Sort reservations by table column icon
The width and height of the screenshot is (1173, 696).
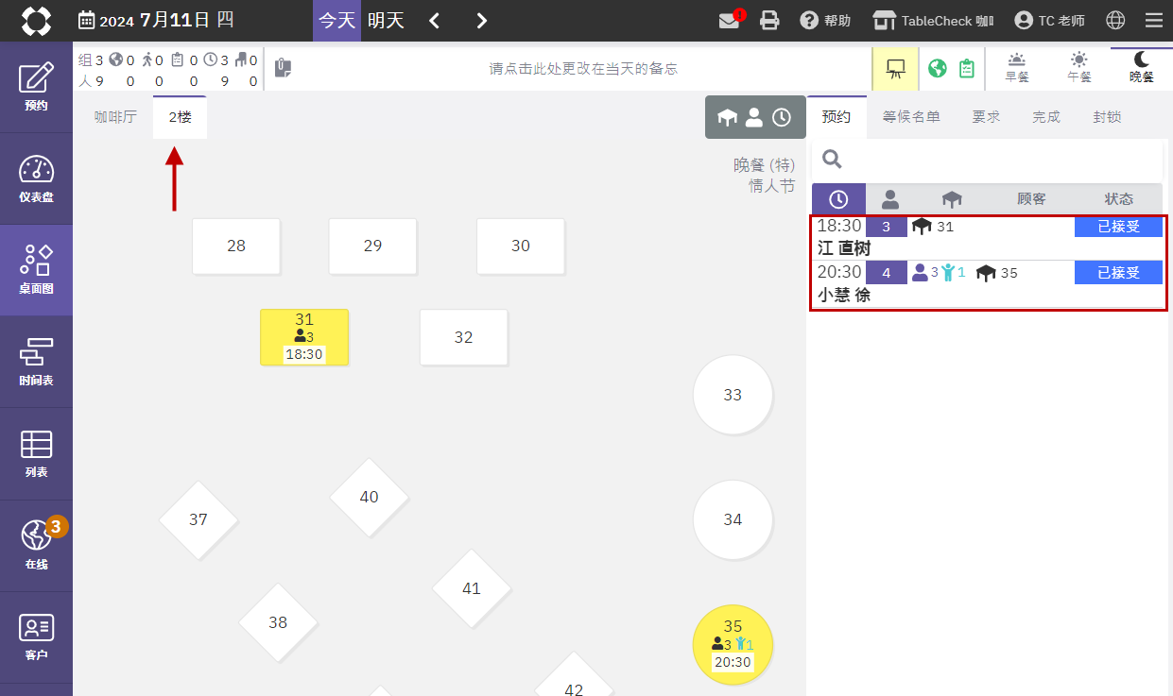[x=952, y=199]
